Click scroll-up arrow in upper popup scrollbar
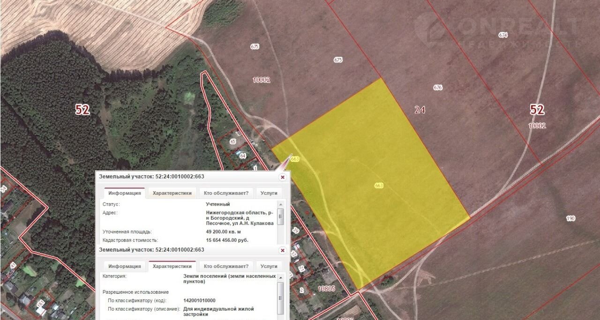 point(281,205)
